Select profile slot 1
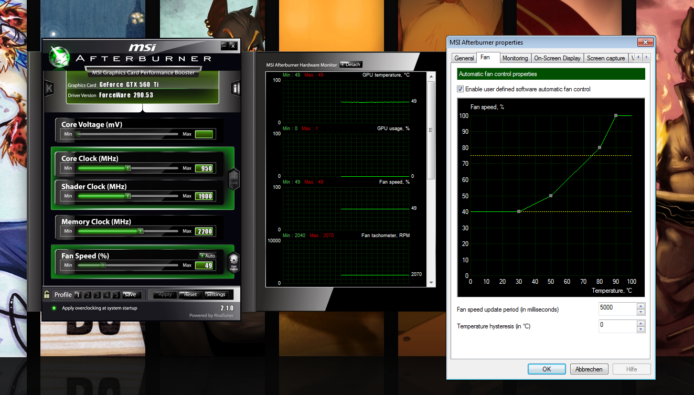The height and width of the screenshot is (395, 694). (77, 295)
